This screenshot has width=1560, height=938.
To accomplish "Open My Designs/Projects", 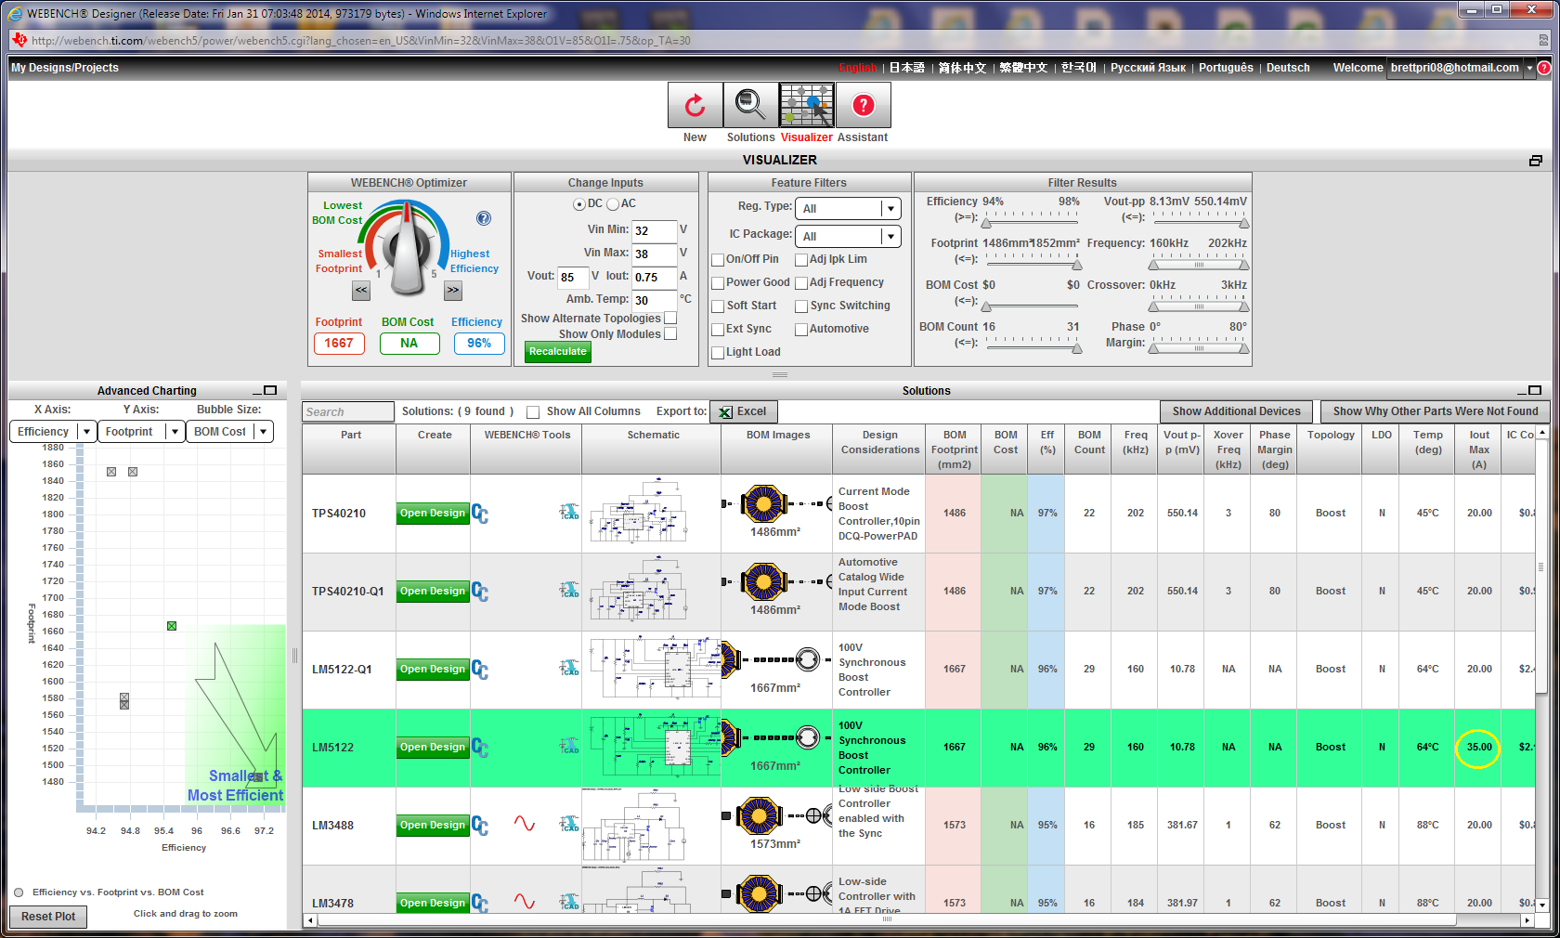I will pos(63,67).
